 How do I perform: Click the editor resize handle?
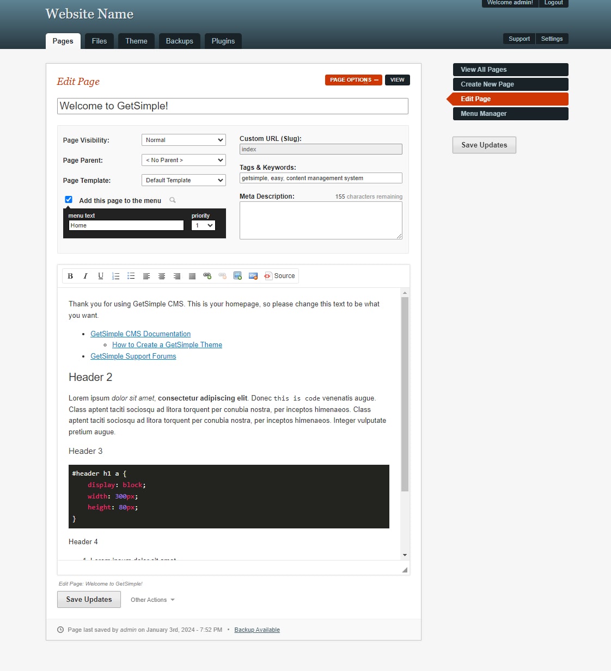405,570
